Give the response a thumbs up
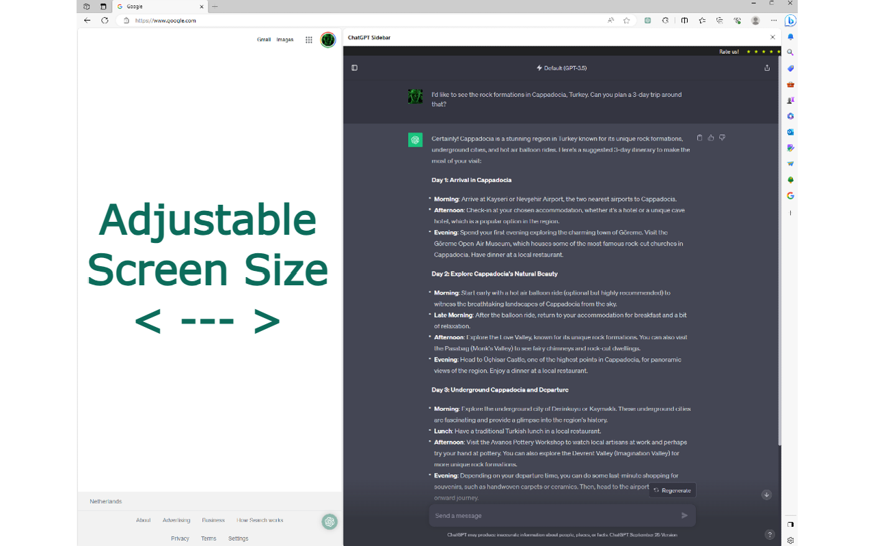 coord(711,138)
